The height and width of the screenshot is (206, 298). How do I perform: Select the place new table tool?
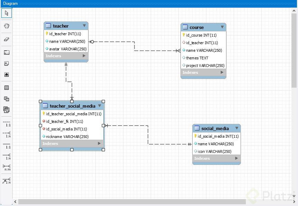tap(6, 87)
